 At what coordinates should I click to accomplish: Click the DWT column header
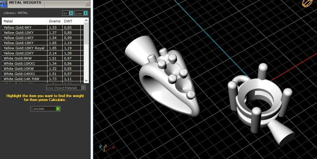coord(71,21)
